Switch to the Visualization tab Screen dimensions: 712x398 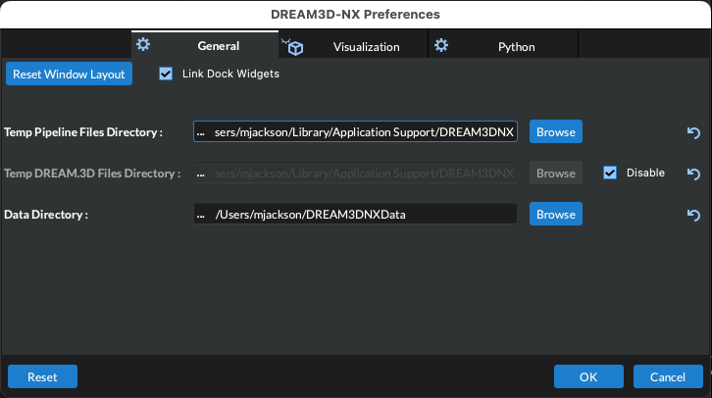click(x=353, y=46)
